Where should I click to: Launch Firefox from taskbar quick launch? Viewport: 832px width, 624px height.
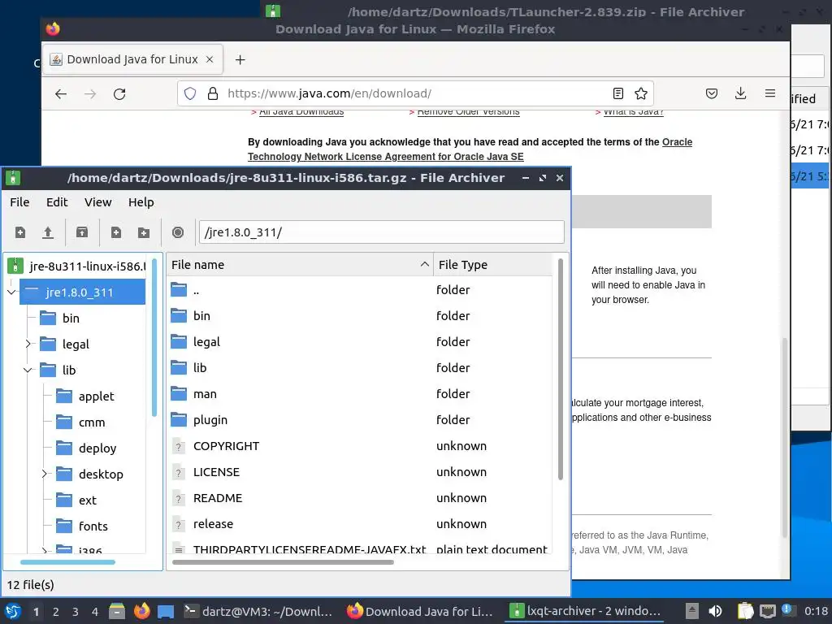pyautogui.click(x=141, y=611)
